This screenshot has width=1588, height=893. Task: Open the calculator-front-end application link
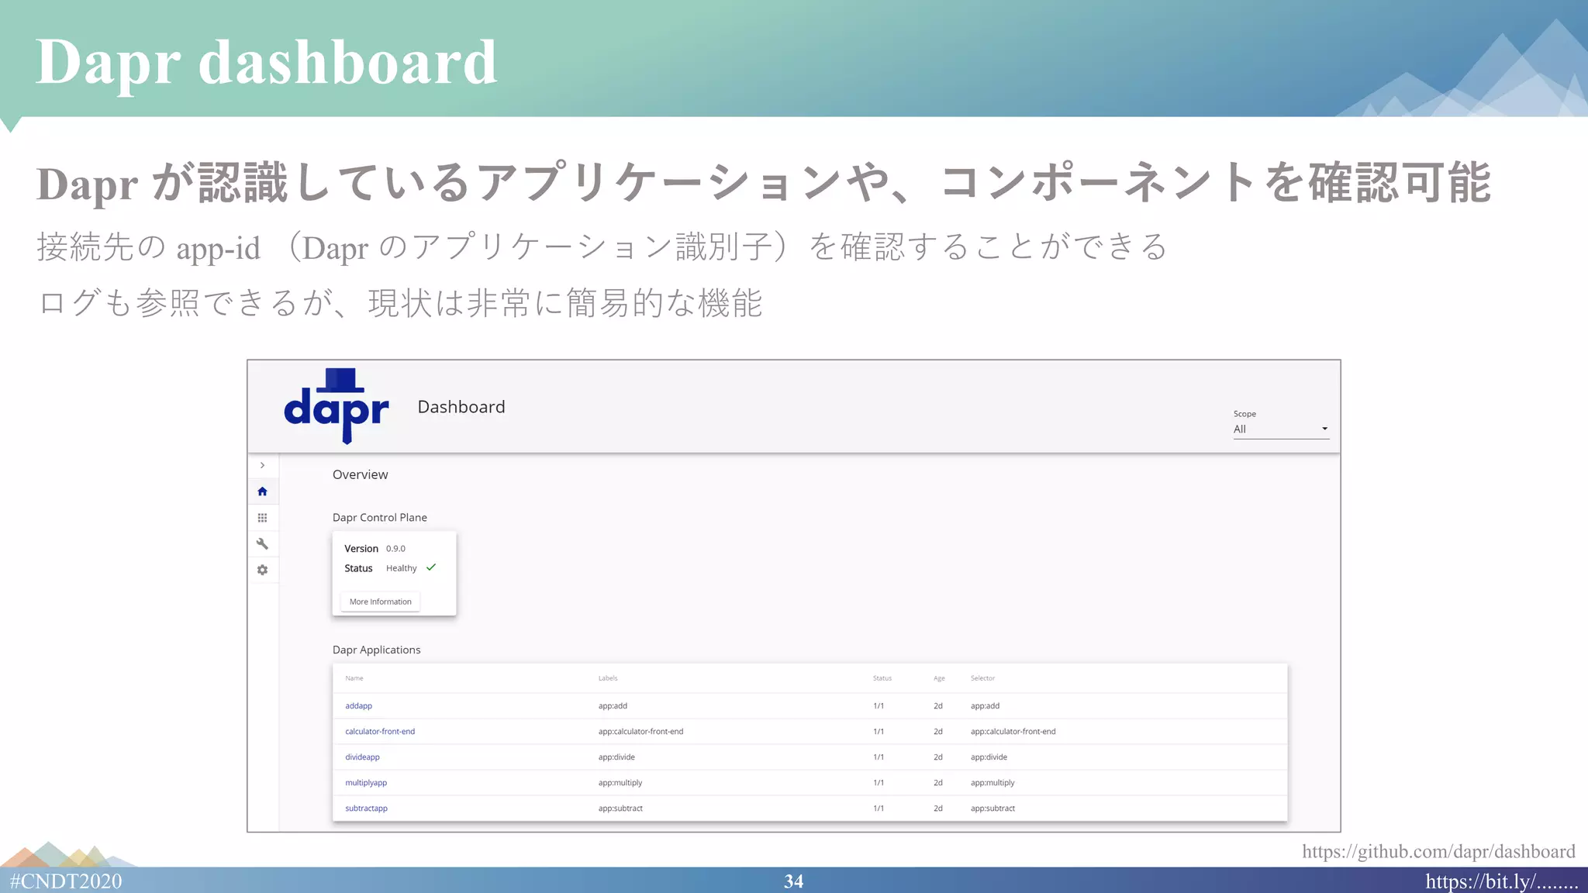coord(380,732)
